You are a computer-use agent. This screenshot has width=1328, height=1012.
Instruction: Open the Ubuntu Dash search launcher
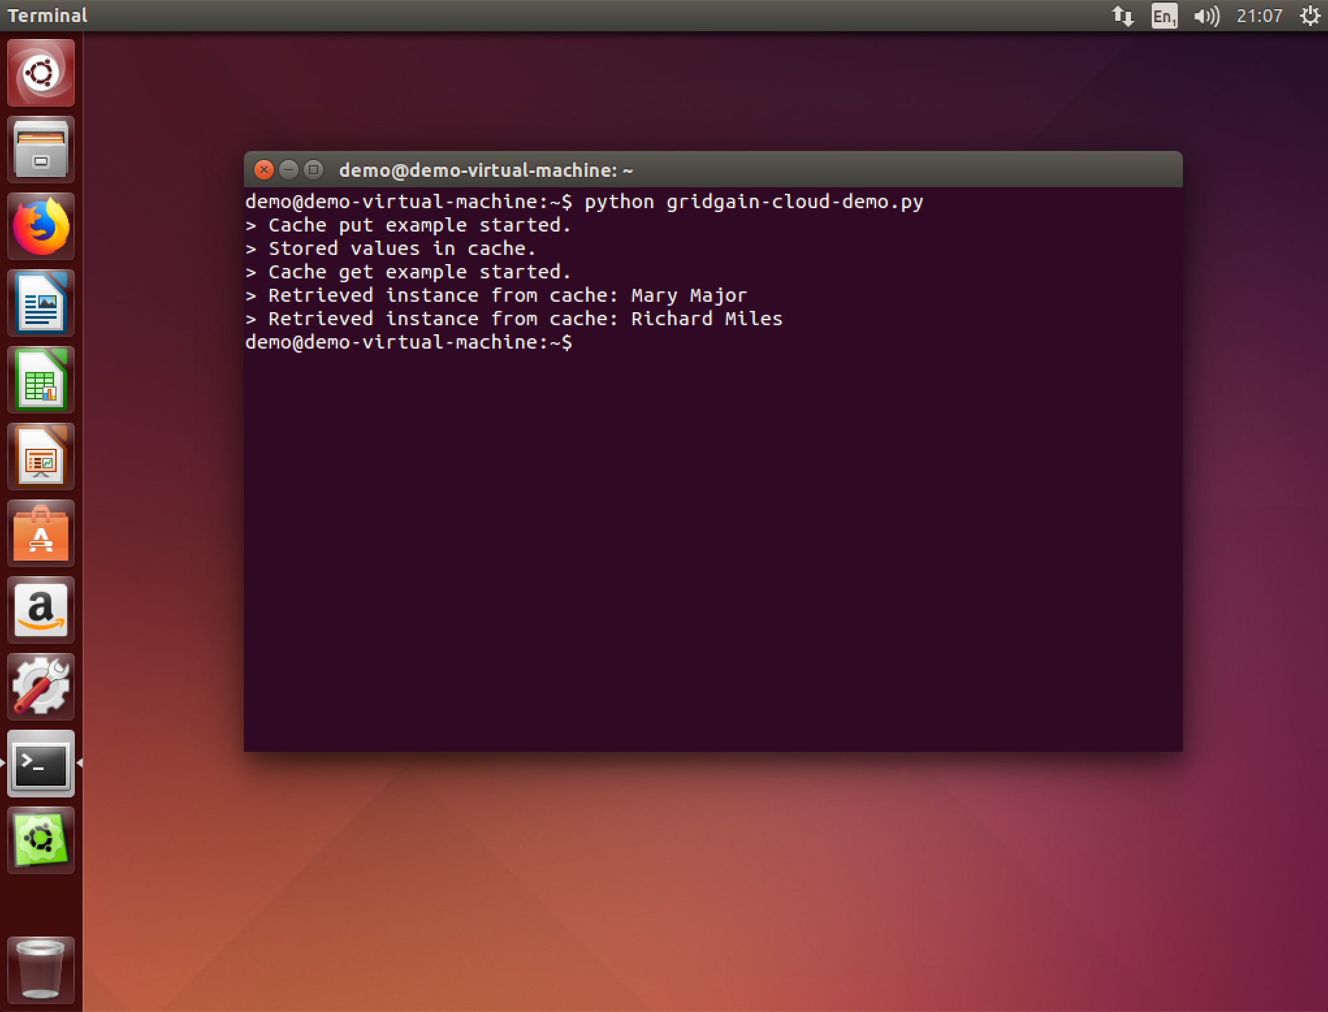click(41, 73)
